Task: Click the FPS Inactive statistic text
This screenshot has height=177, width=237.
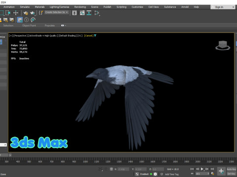Action: pyautogui.click(x=20, y=59)
